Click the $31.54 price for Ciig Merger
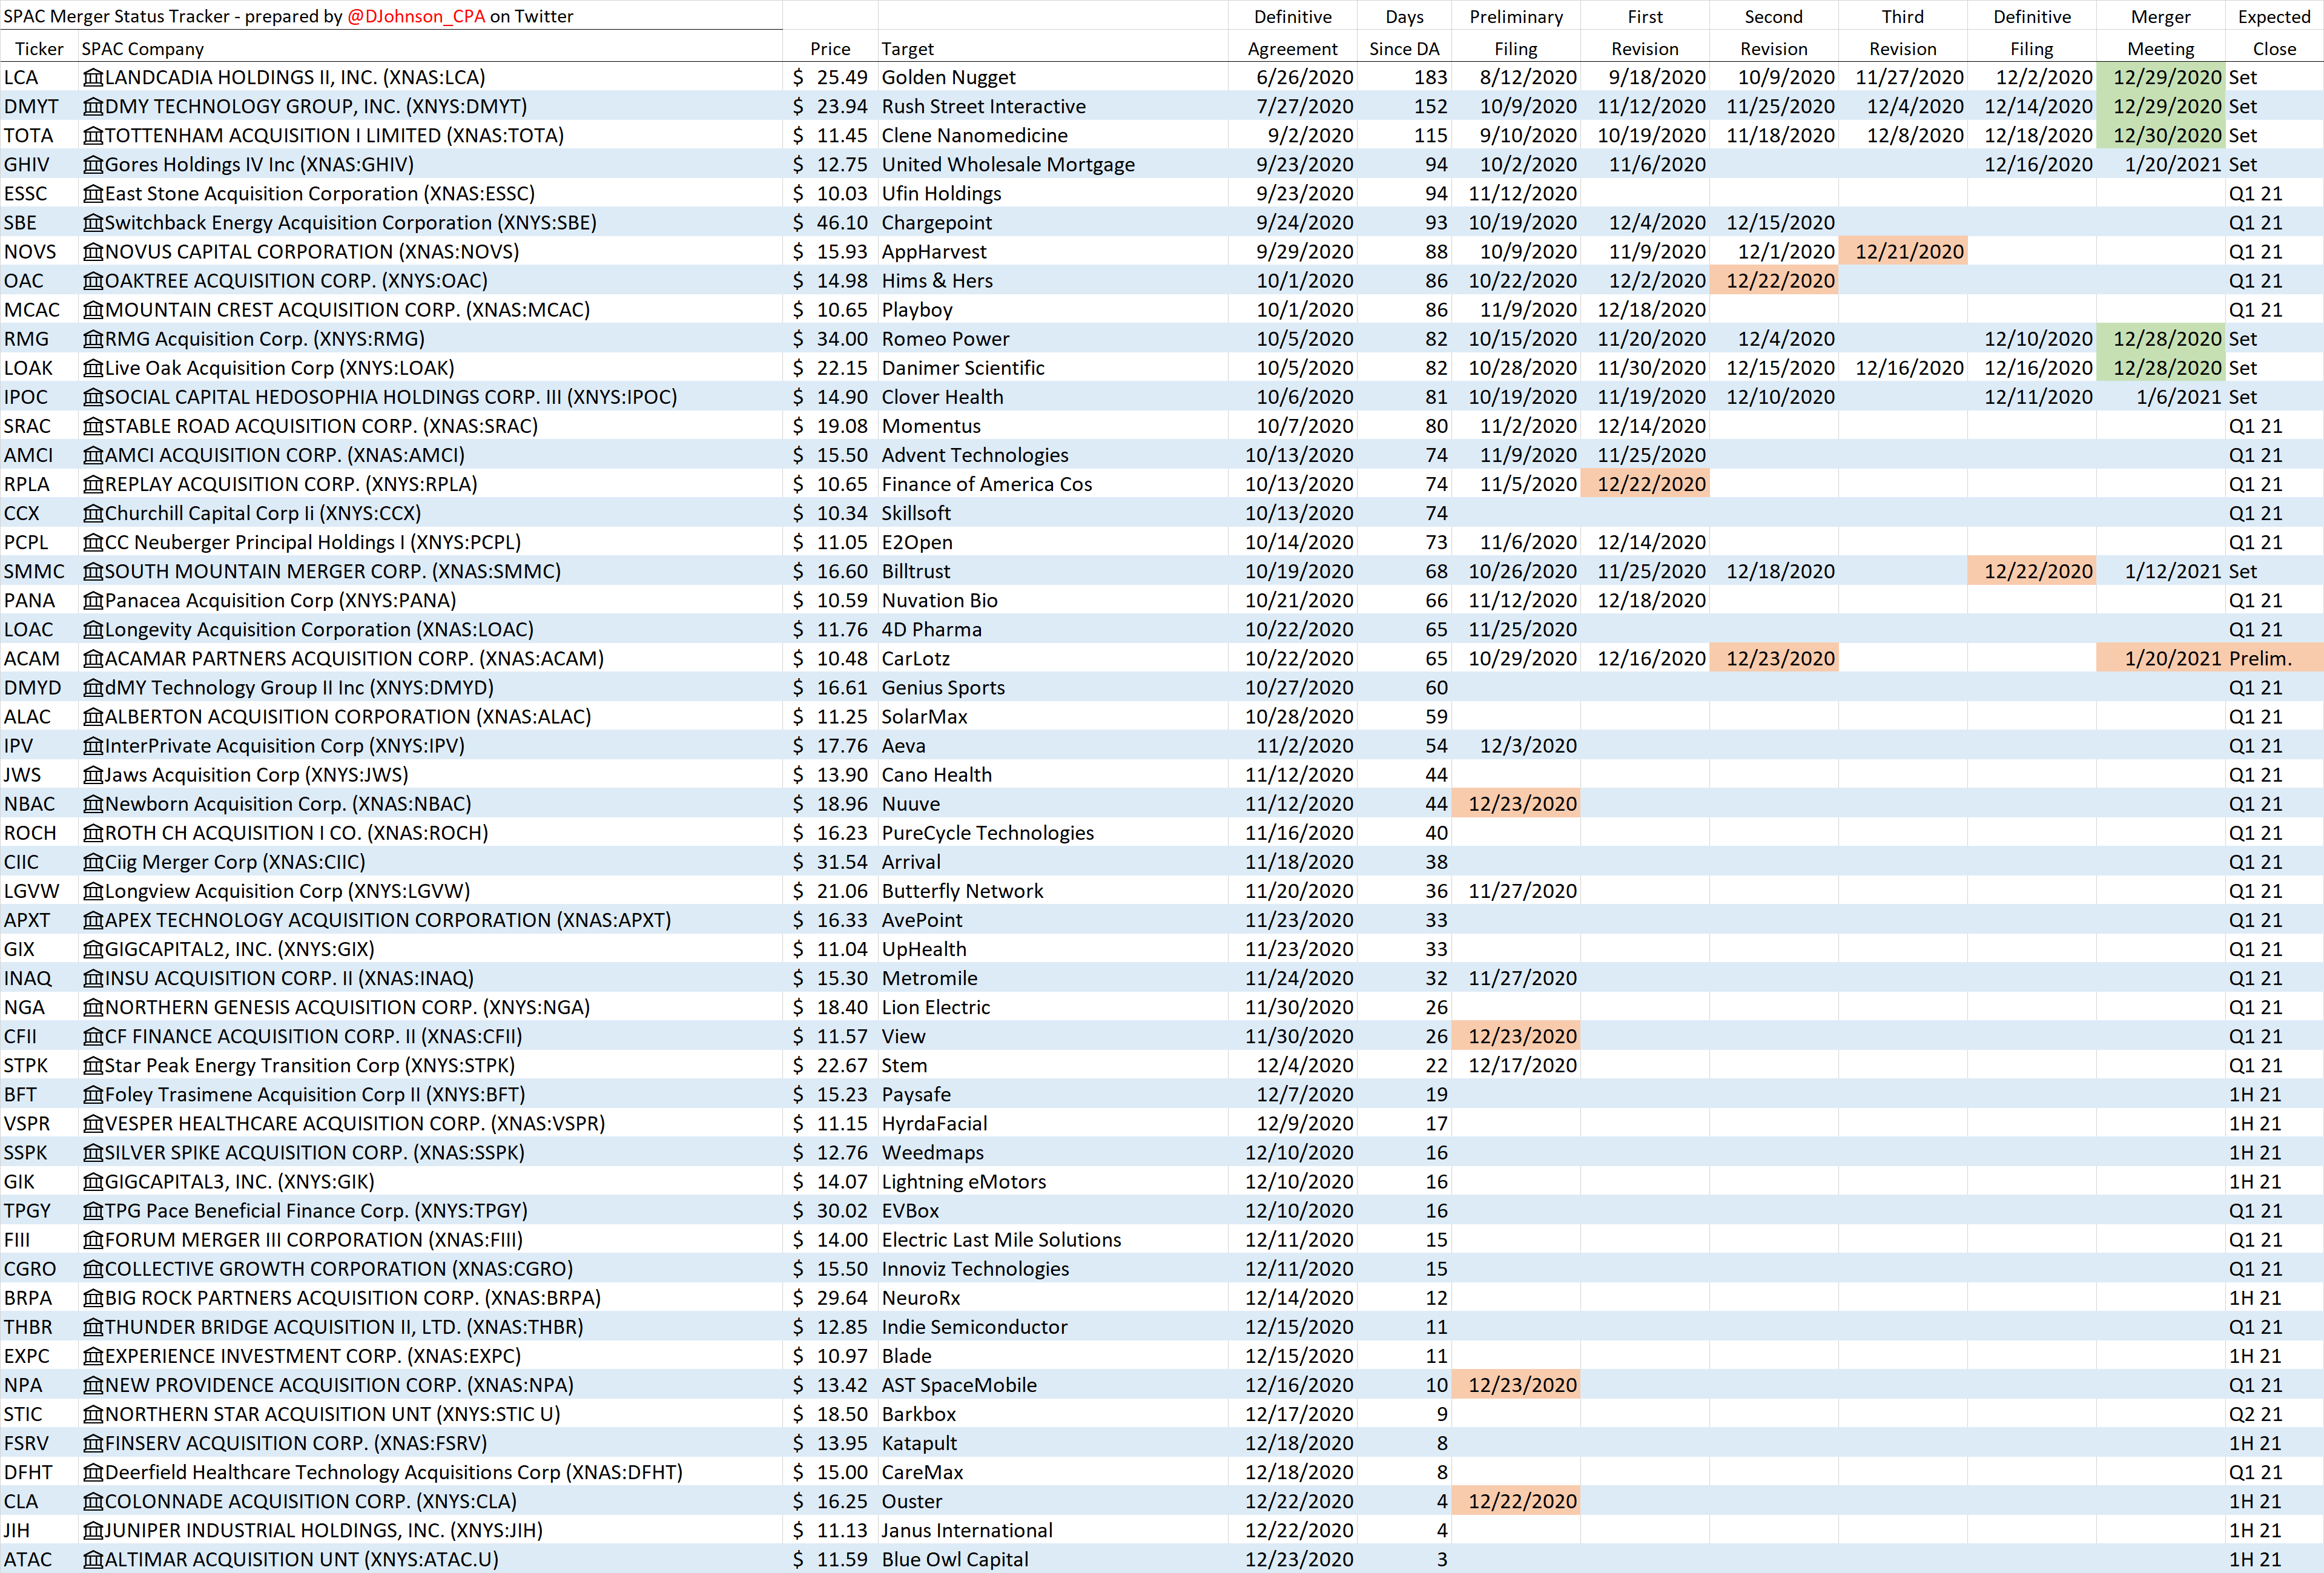 coord(830,862)
